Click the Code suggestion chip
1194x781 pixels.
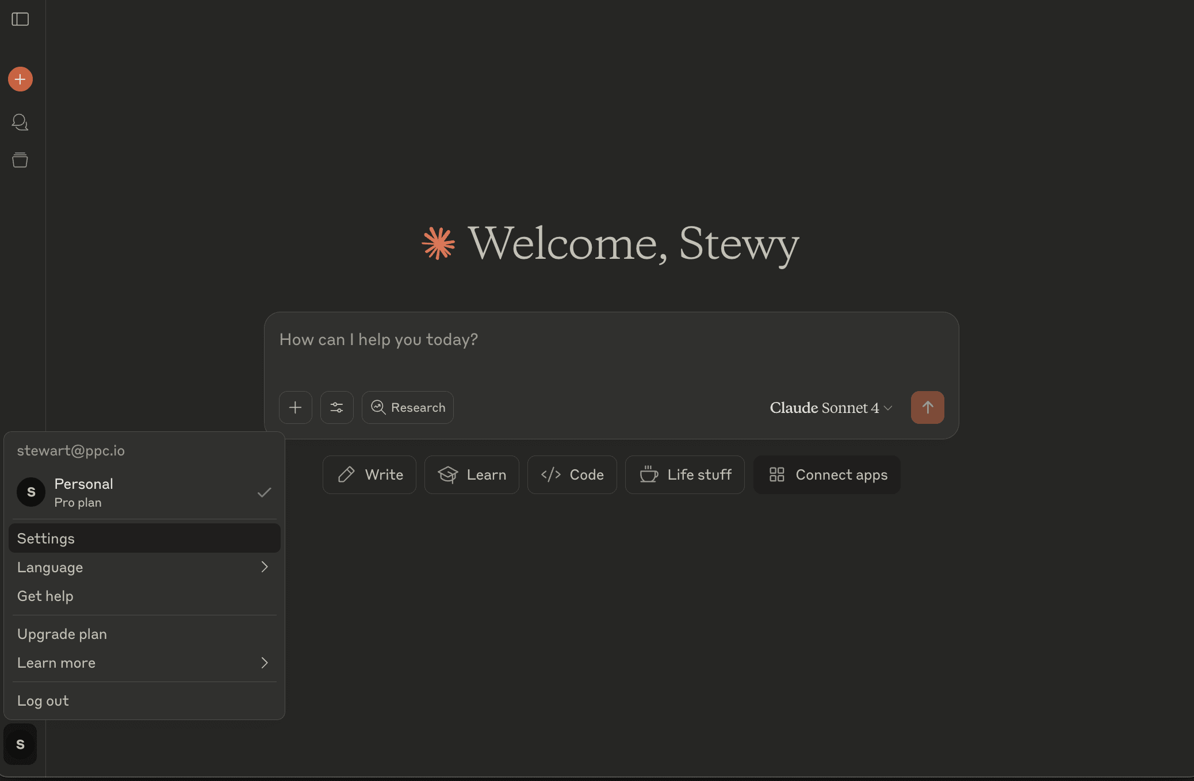(x=572, y=474)
